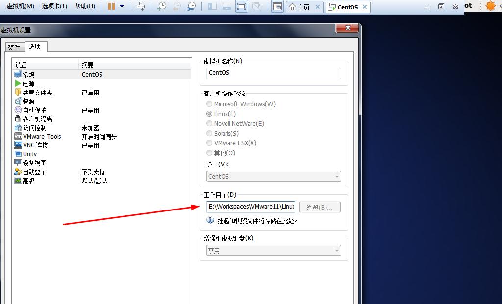This screenshot has height=304, width=502.
Task: Click the send Ctrl+Alt+Del toolbar icon
Action: [141, 6]
